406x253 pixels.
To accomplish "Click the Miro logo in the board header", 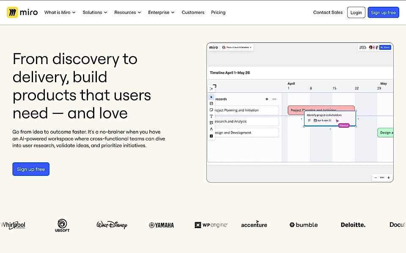I will (x=214, y=47).
